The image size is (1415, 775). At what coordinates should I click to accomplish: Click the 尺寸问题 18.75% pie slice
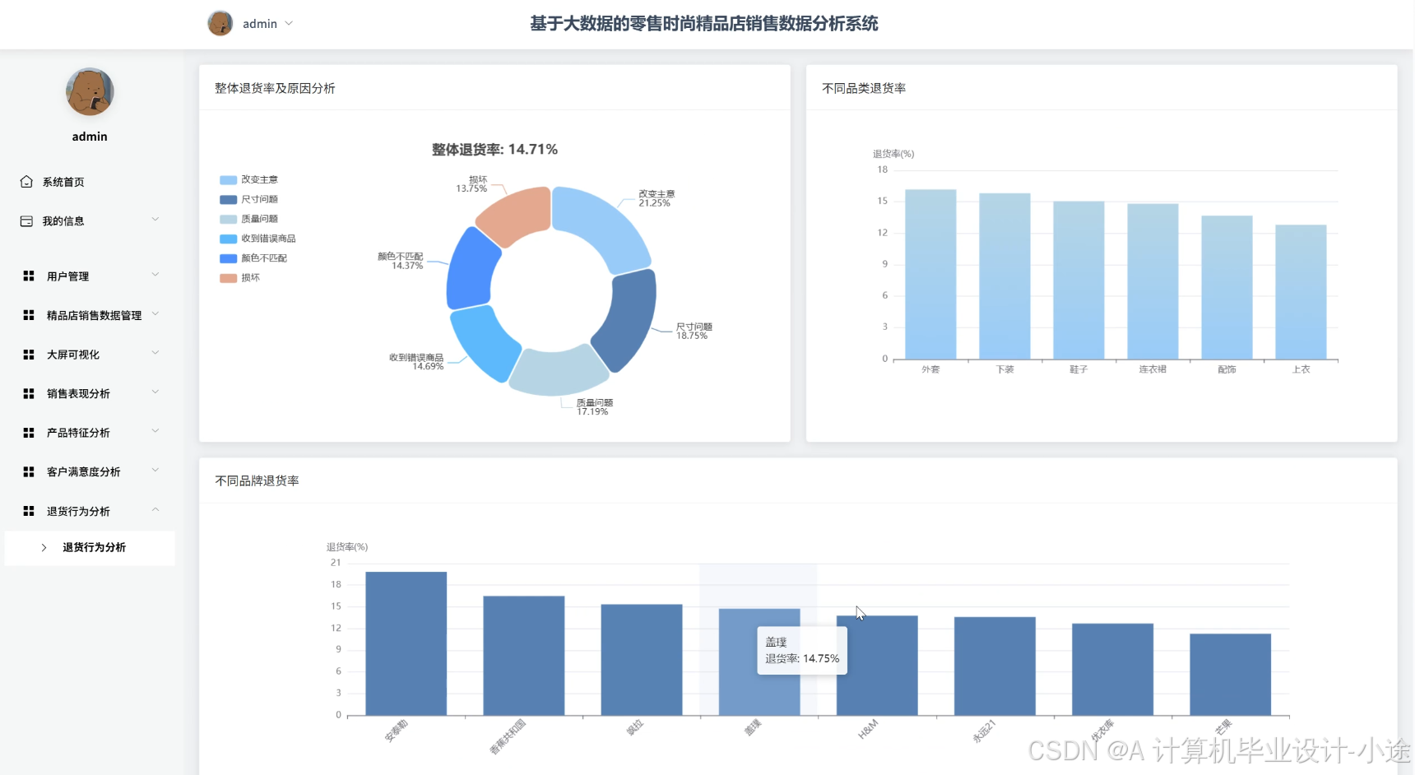click(x=629, y=318)
